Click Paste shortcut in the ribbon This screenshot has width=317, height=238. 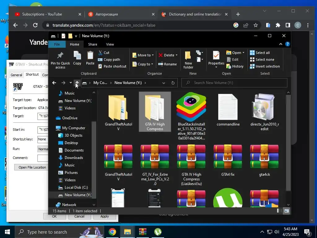click(112, 66)
